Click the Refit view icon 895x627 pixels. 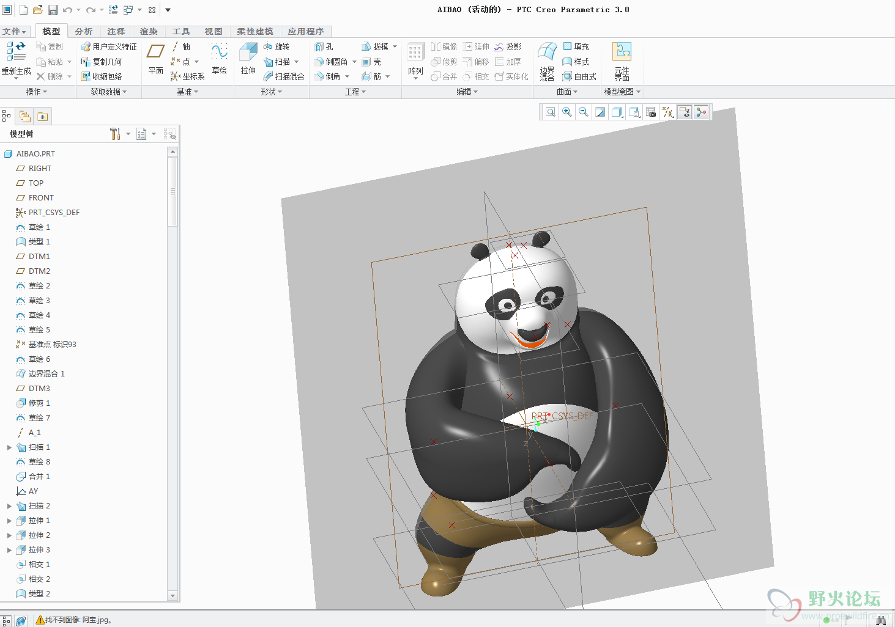(551, 112)
